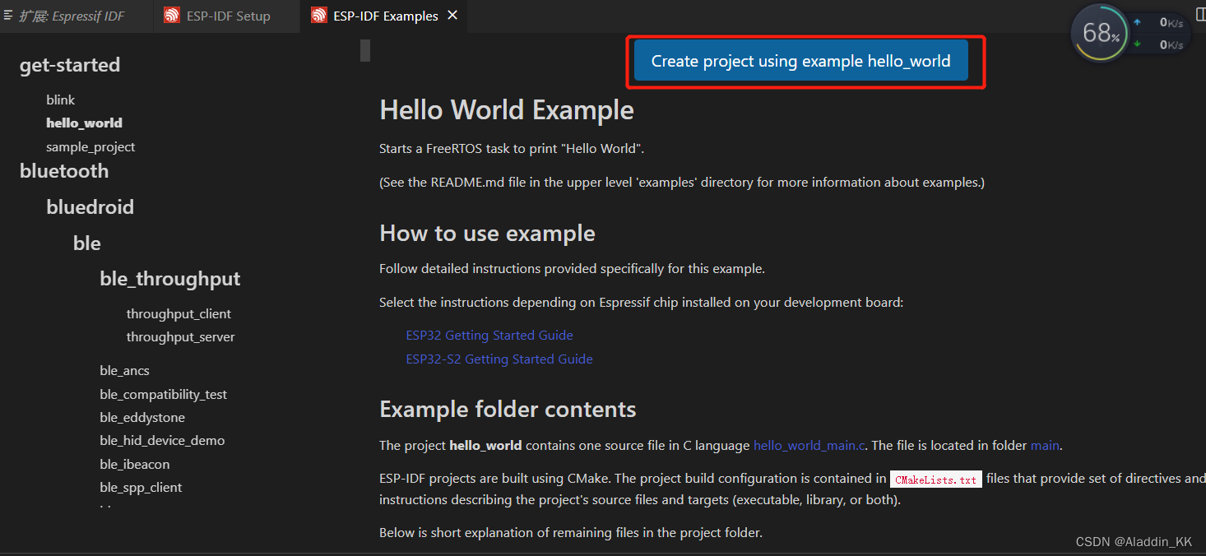The height and width of the screenshot is (556, 1206).
Task: Open the hello_world_main.c link
Action: click(x=809, y=445)
